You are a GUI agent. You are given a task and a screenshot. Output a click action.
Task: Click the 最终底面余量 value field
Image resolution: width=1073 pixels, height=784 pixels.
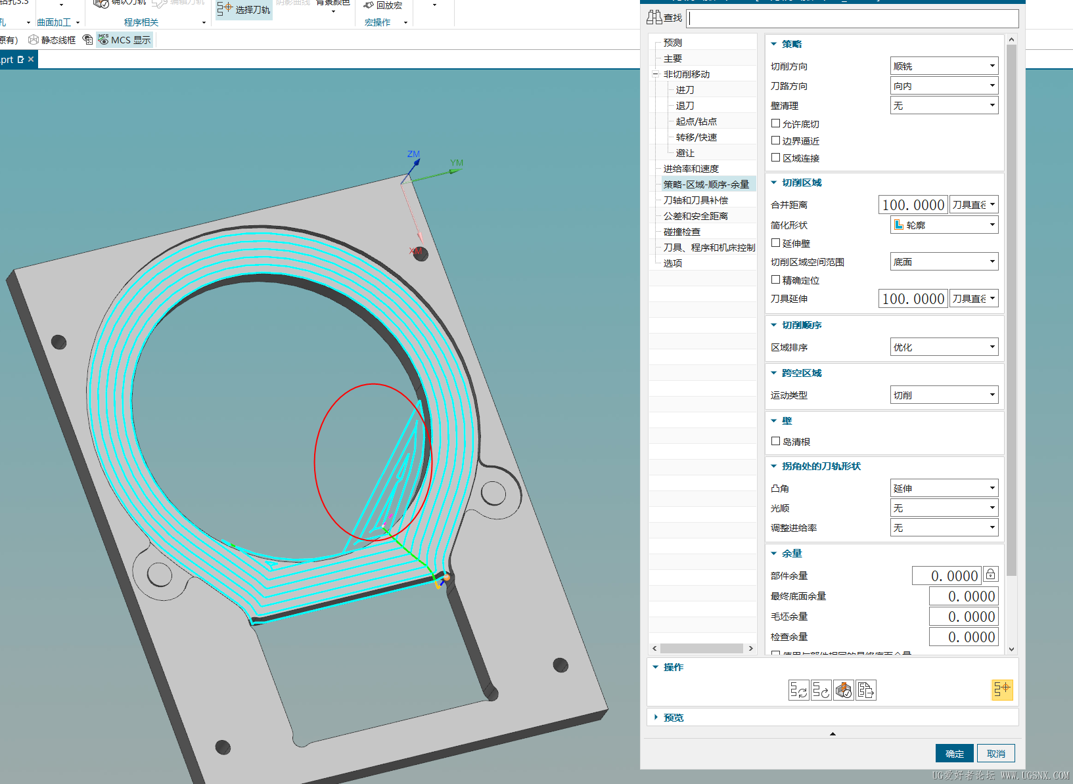(x=963, y=596)
